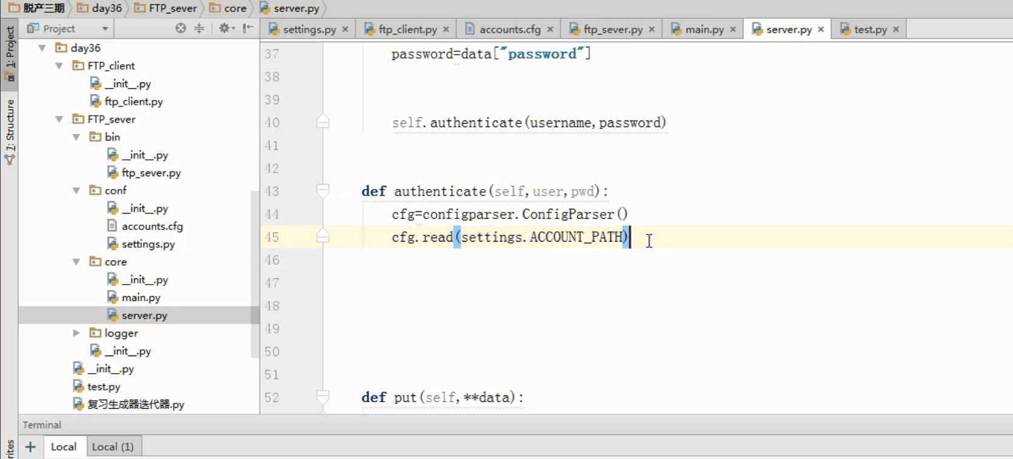Image resolution: width=1013 pixels, height=459 pixels.
Task: Click on 'cfg=configparser.ConfigParser()' code line
Action: click(509, 214)
